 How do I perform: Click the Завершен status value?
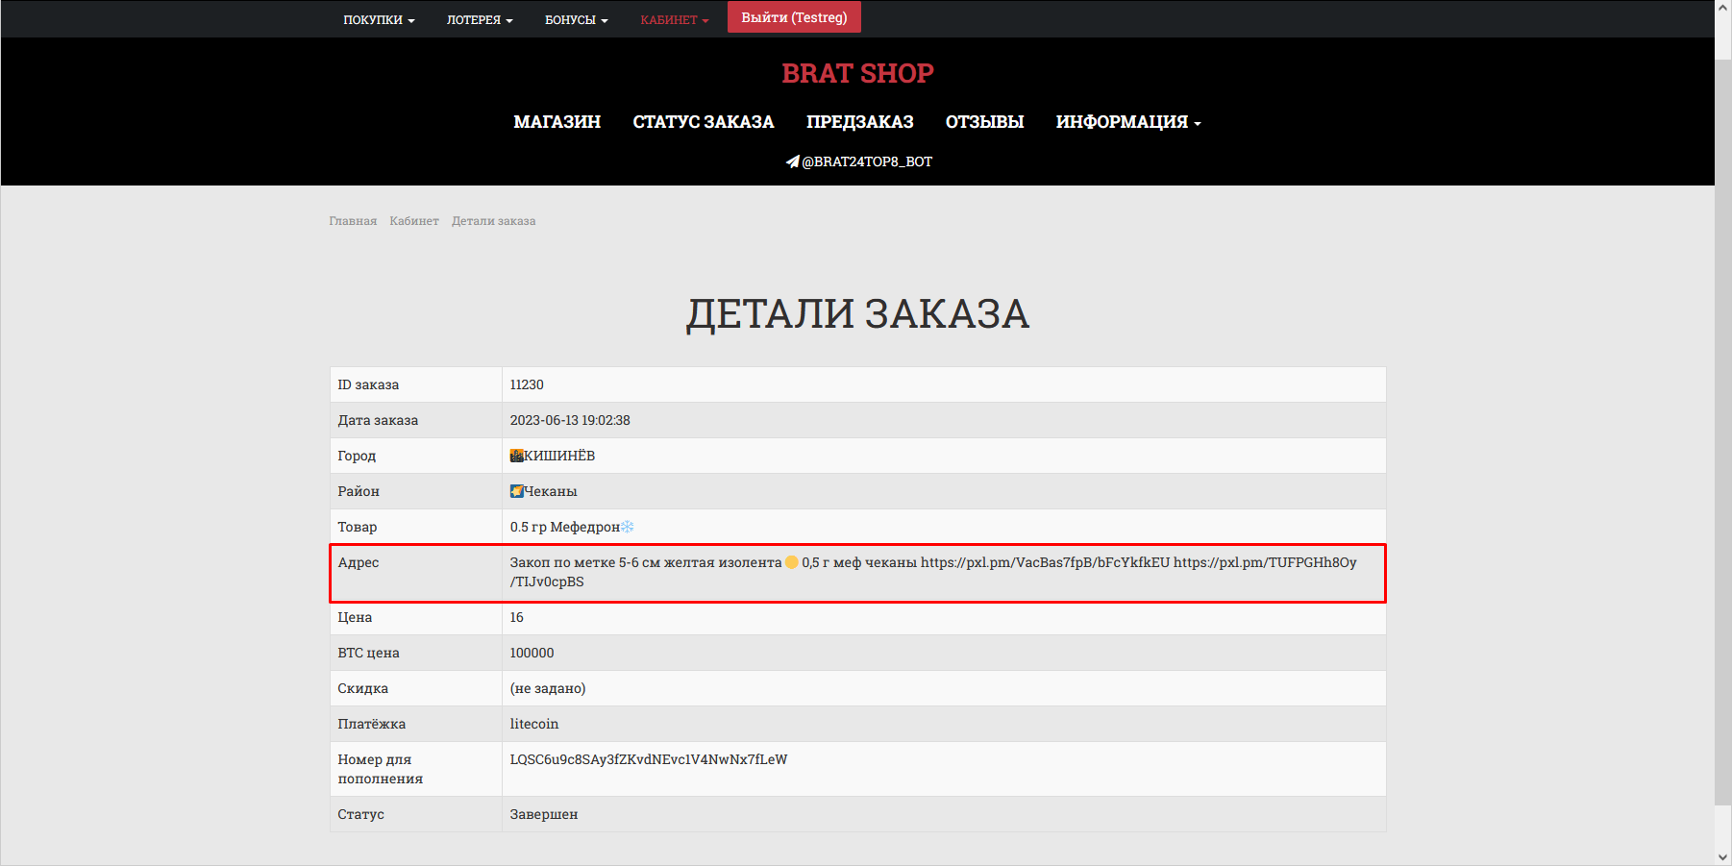(544, 814)
